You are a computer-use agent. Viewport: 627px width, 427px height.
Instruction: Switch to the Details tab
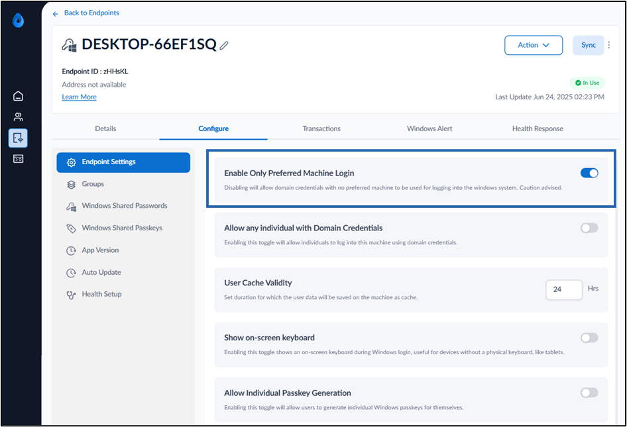click(x=105, y=128)
